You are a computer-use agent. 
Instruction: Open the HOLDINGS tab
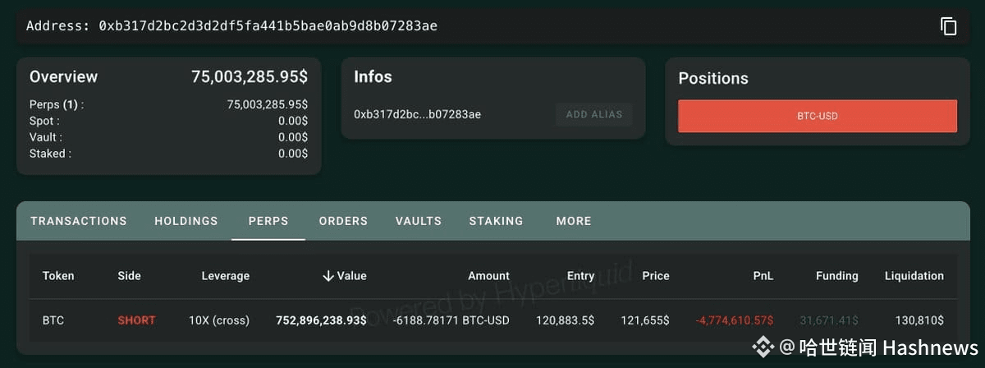coord(186,221)
